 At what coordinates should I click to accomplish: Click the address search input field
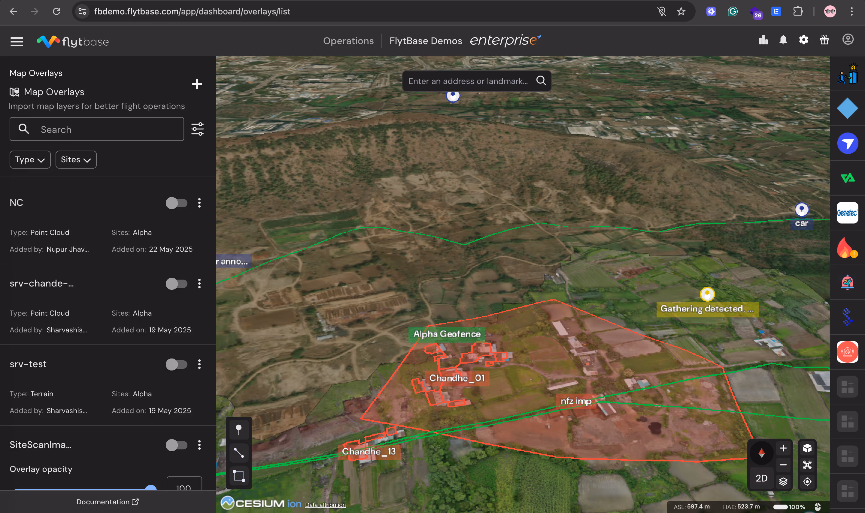click(468, 81)
